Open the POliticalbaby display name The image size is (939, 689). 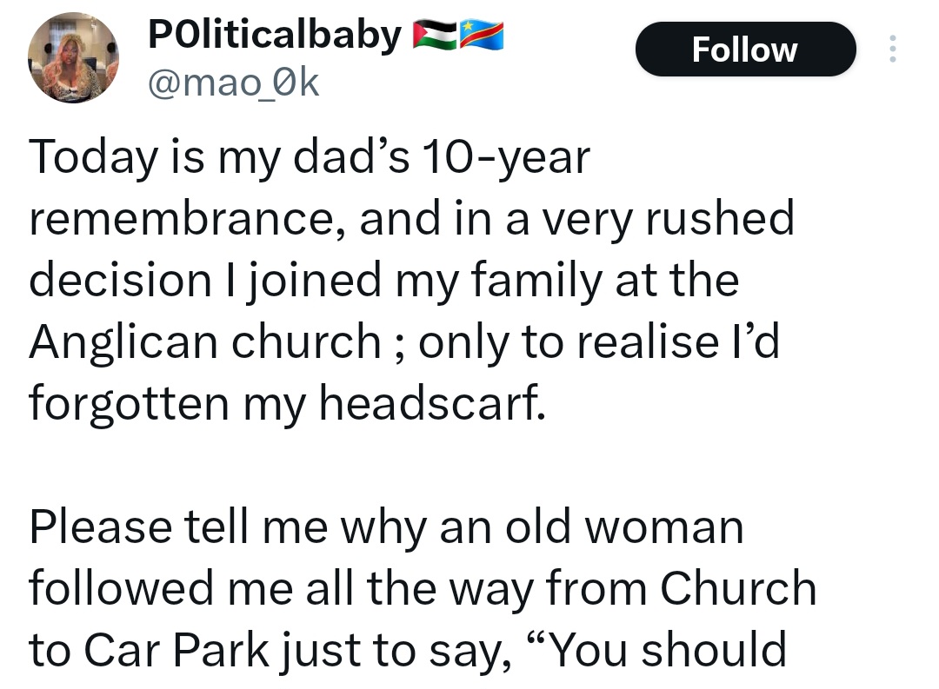click(x=275, y=36)
